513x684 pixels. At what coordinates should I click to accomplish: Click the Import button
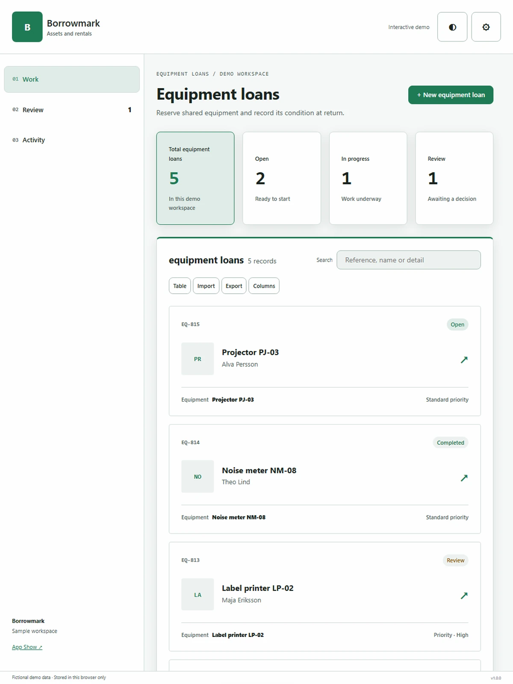[x=206, y=286]
